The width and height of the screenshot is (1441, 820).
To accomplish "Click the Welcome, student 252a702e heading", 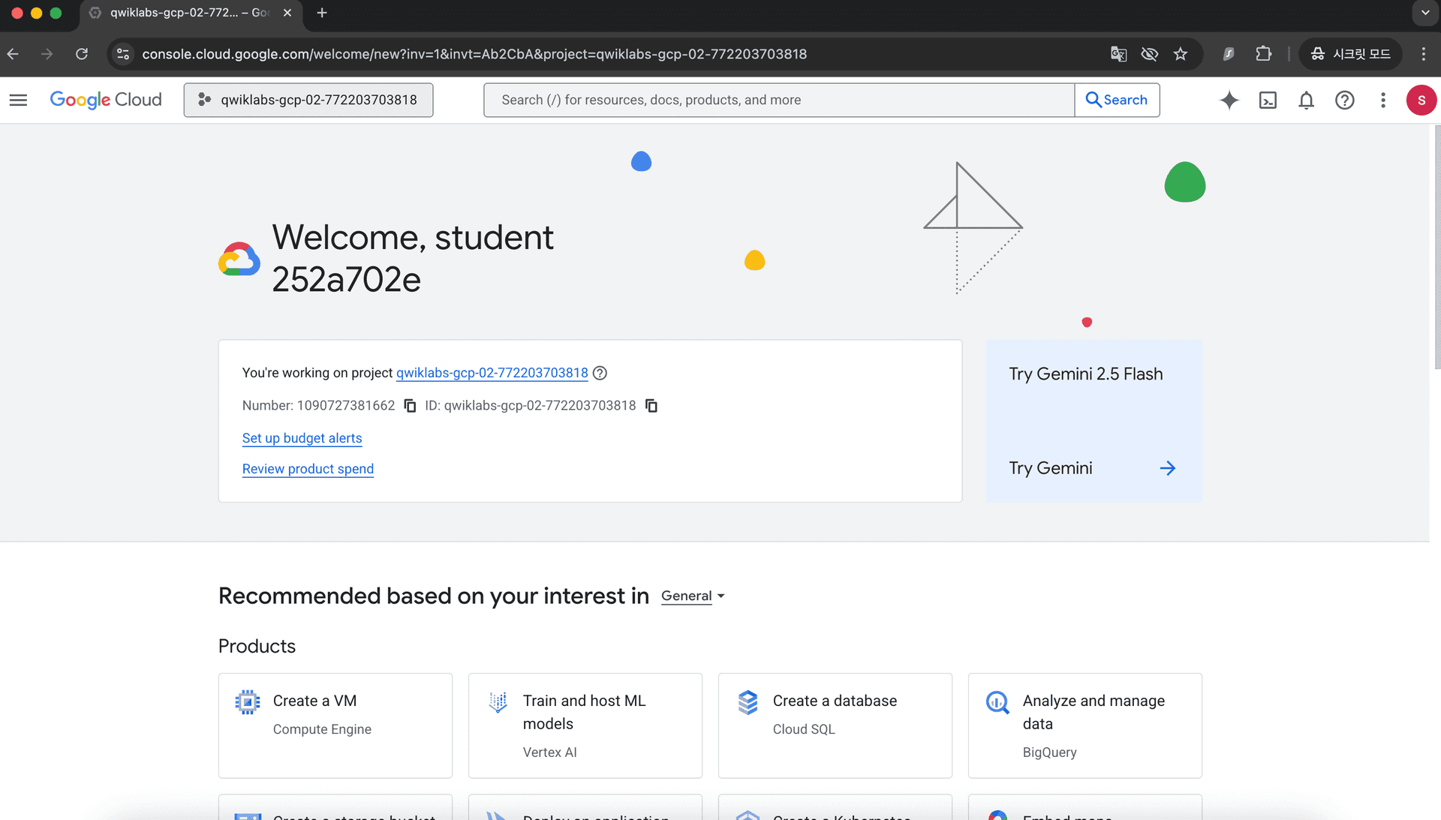I will point(413,258).
